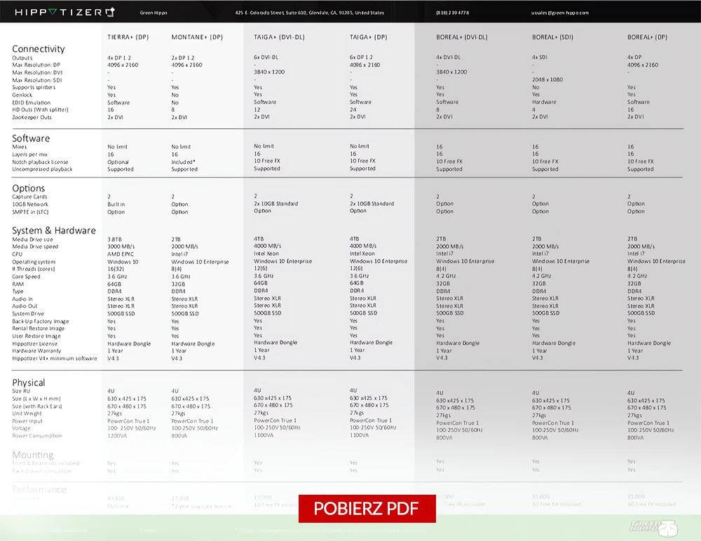Select the Hippotizer License row label

35,343
